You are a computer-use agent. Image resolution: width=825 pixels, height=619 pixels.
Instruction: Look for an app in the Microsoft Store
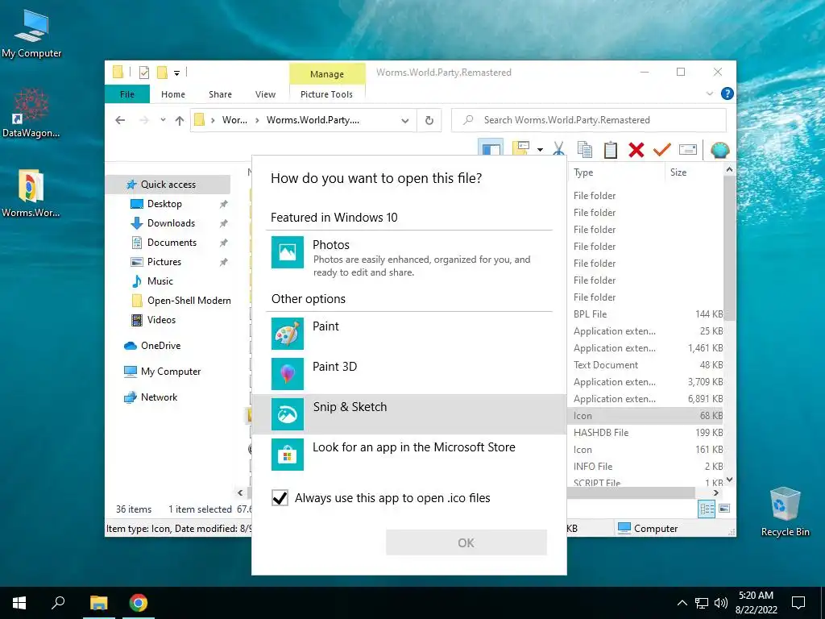click(x=408, y=455)
